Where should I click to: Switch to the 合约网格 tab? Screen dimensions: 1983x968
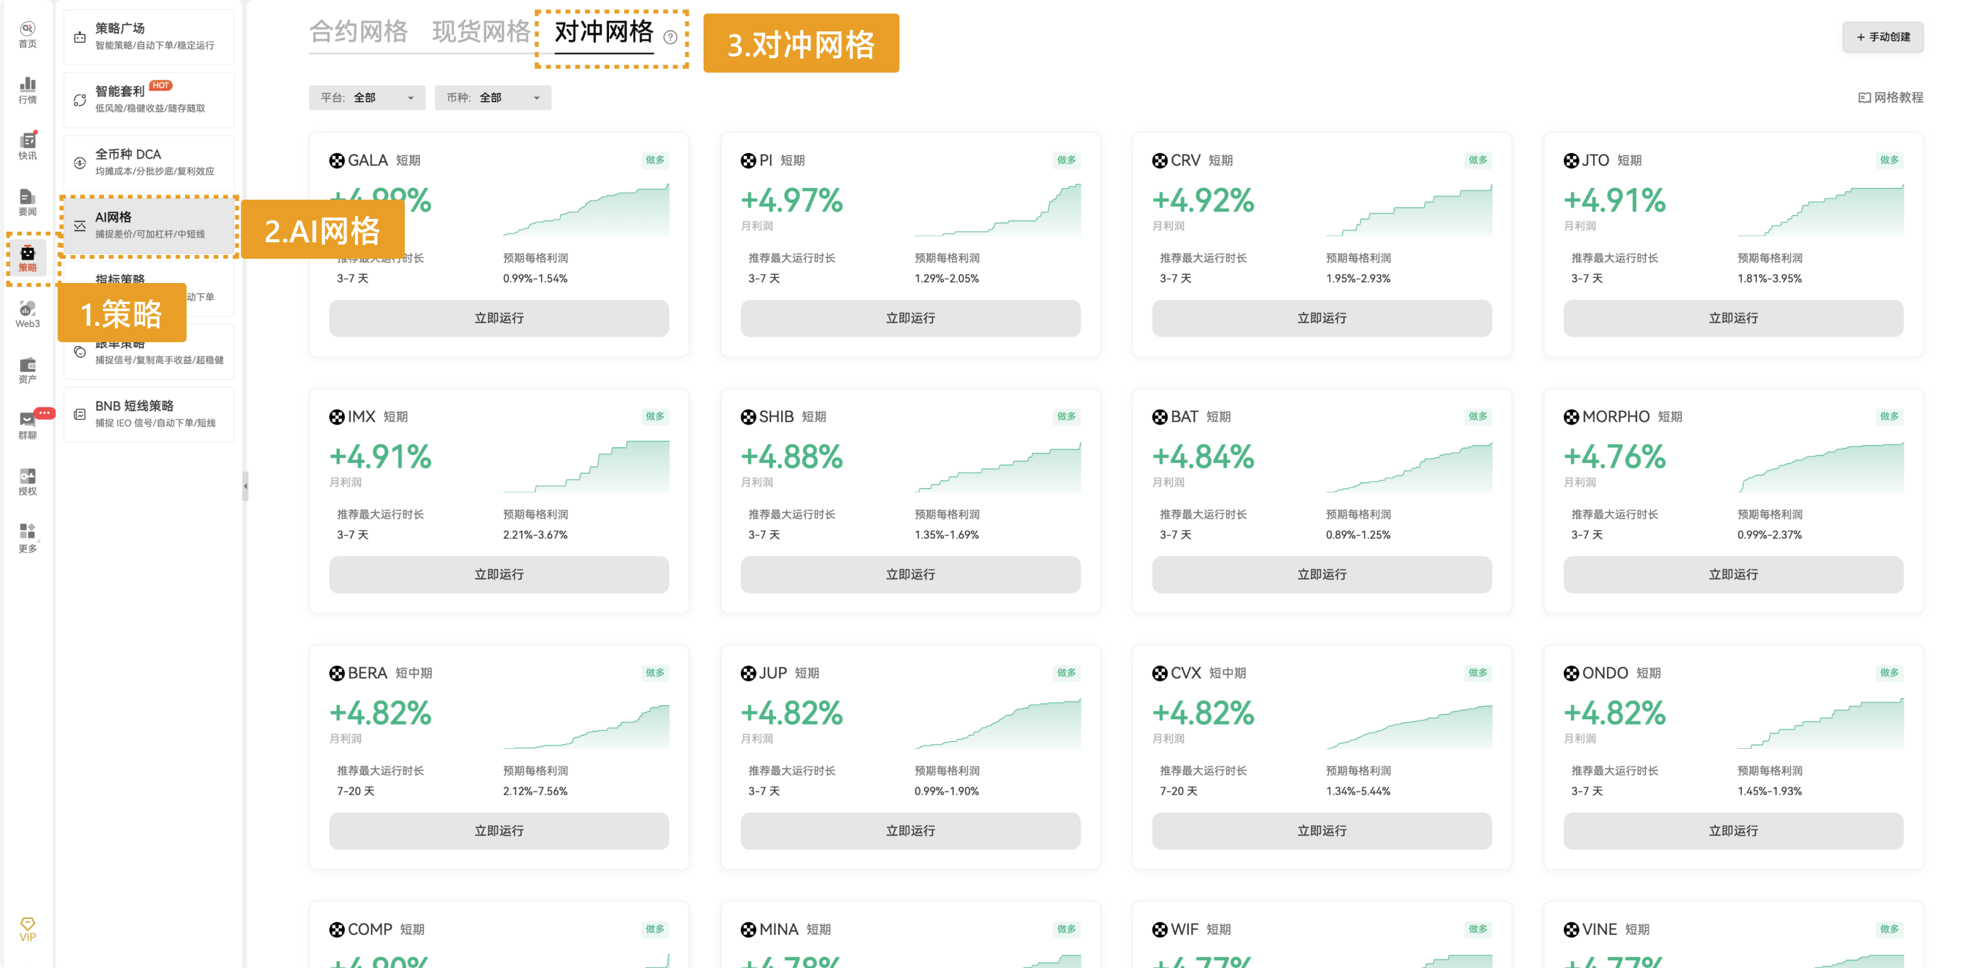click(359, 33)
